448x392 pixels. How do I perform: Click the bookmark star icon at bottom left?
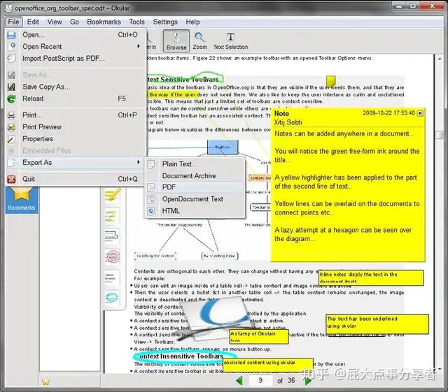pos(45,382)
